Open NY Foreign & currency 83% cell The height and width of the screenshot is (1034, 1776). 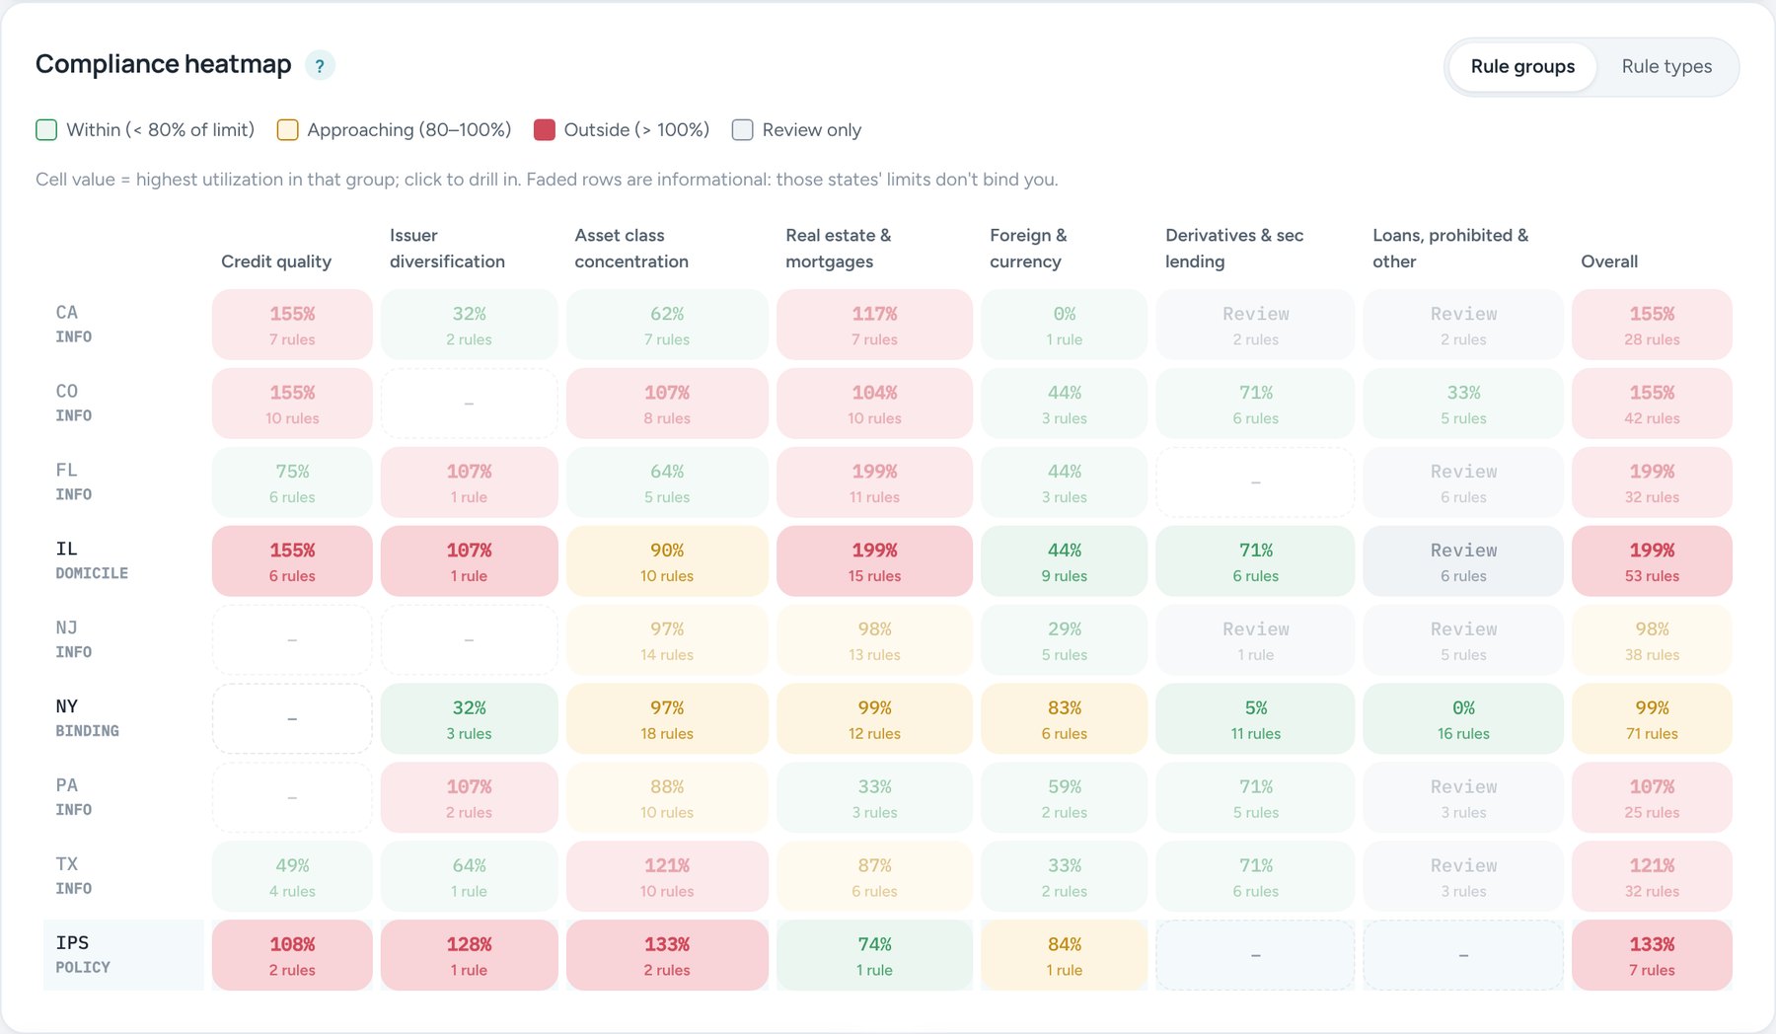pyautogui.click(x=1064, y=718)
